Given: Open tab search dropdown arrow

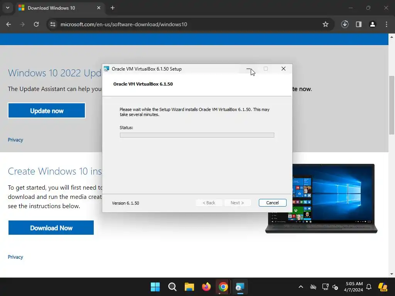Looking at the screenshot, I should click(8, 8).
